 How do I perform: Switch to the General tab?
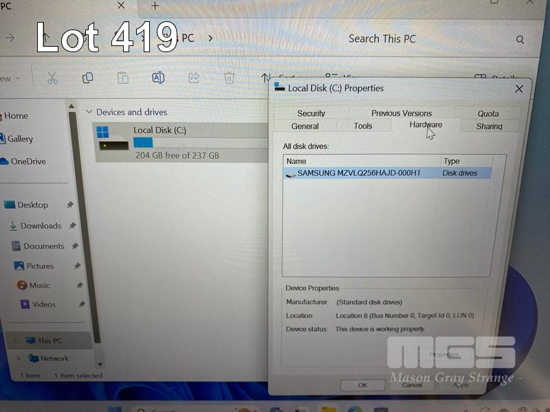(x=305, y=126)
